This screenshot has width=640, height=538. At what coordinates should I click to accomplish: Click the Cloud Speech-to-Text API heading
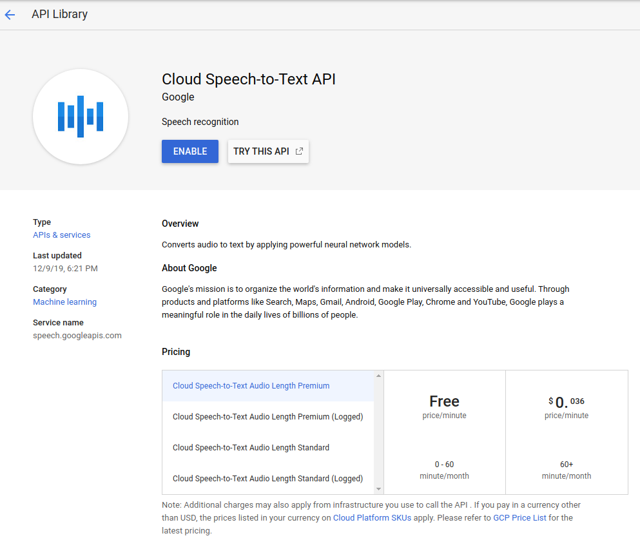tap(249, 79)
